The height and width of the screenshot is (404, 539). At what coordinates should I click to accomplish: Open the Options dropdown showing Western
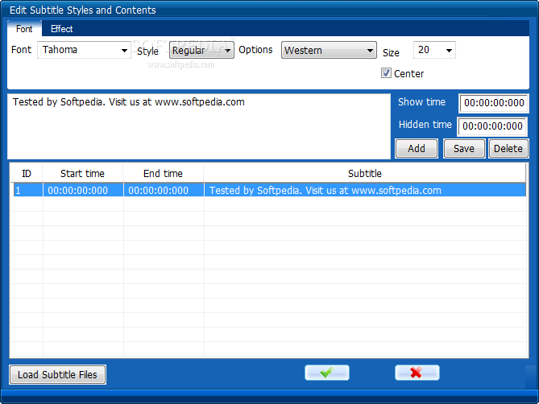(x=329, y=50)
